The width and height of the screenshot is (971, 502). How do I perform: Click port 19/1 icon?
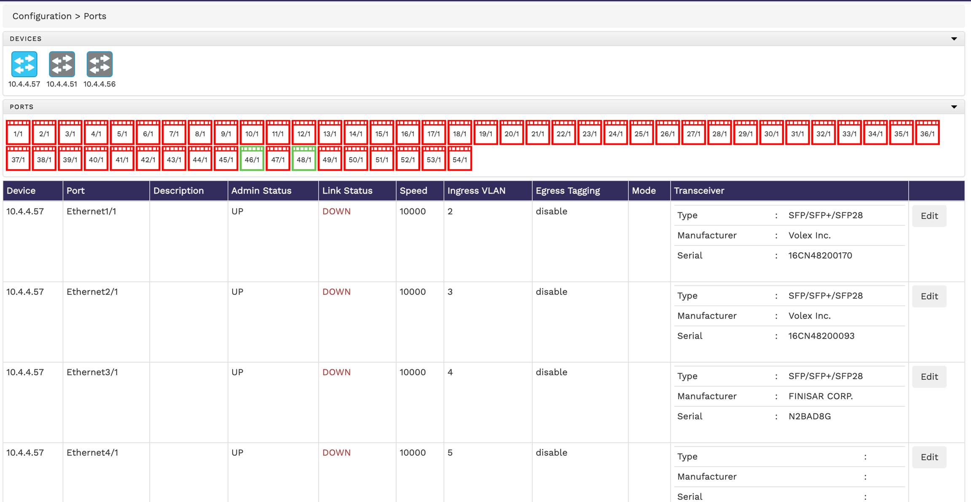pos(485,133)
